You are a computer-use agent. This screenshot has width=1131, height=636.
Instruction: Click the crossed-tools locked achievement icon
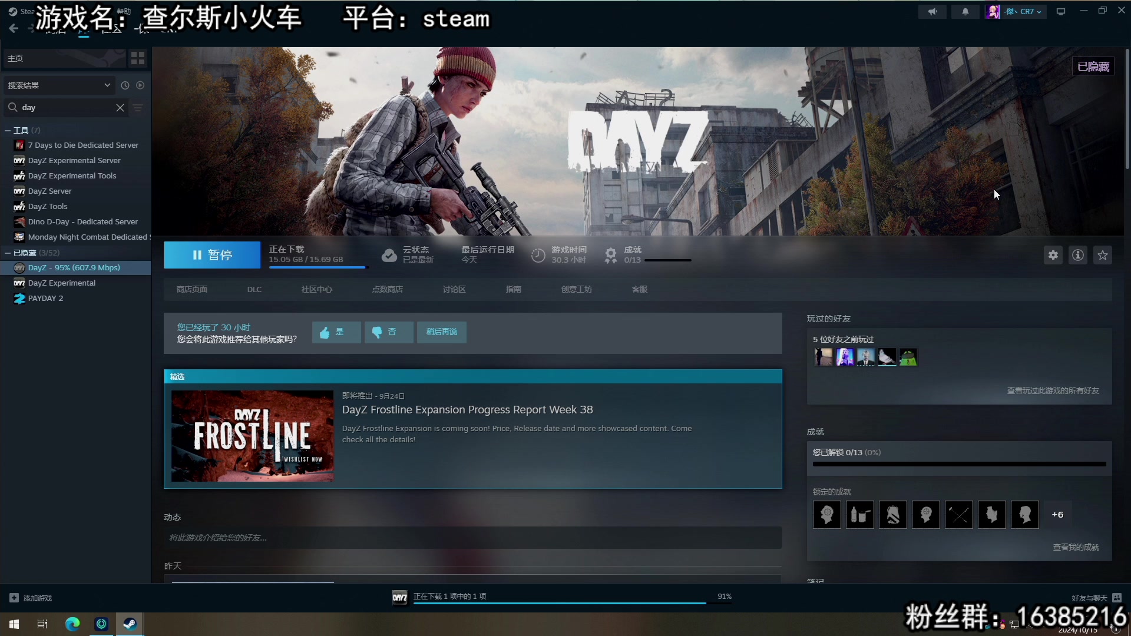pos(959,515)
